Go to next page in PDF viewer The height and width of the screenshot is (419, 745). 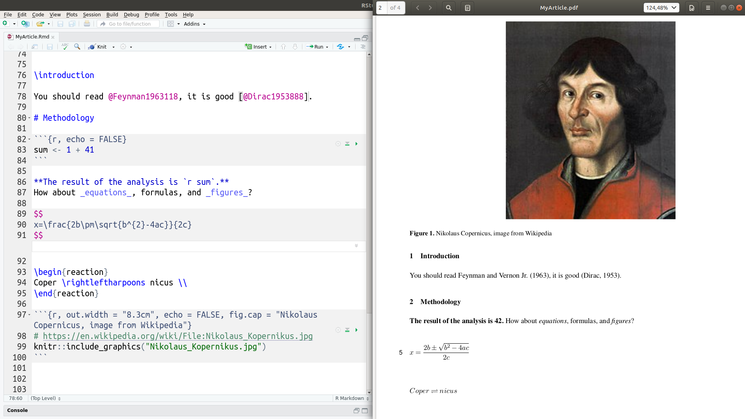(x=430, y=8)
